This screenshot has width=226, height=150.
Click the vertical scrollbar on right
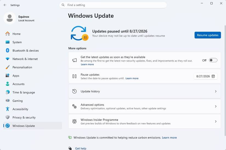tap(225, 81)
